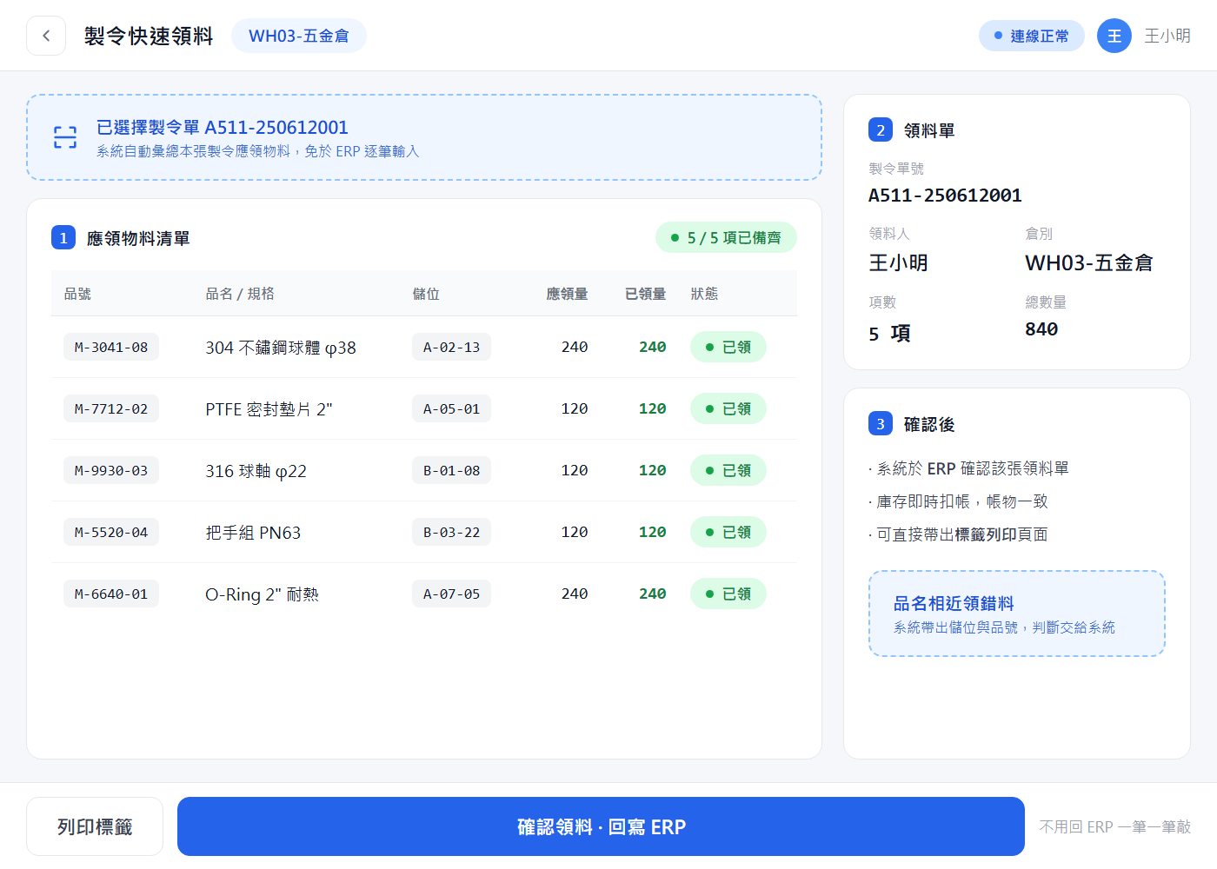
Task: Click 庫存即時扣帳，帳物一致 note
Action: pyautogui.click(x=958, y=501)
